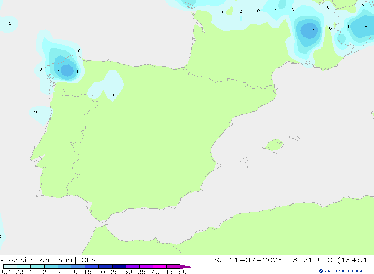Click the legend tick label '40'

(156, 272)
